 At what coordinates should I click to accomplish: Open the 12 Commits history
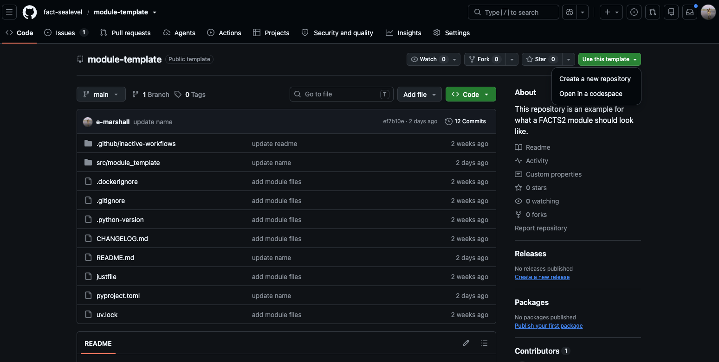tap(466, 121)
